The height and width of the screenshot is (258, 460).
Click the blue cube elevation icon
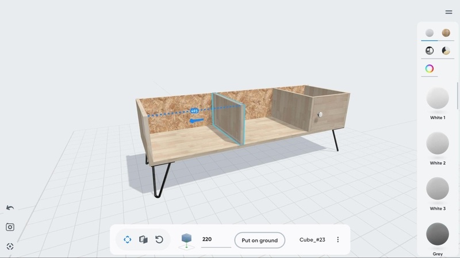[x=186, y=240]
